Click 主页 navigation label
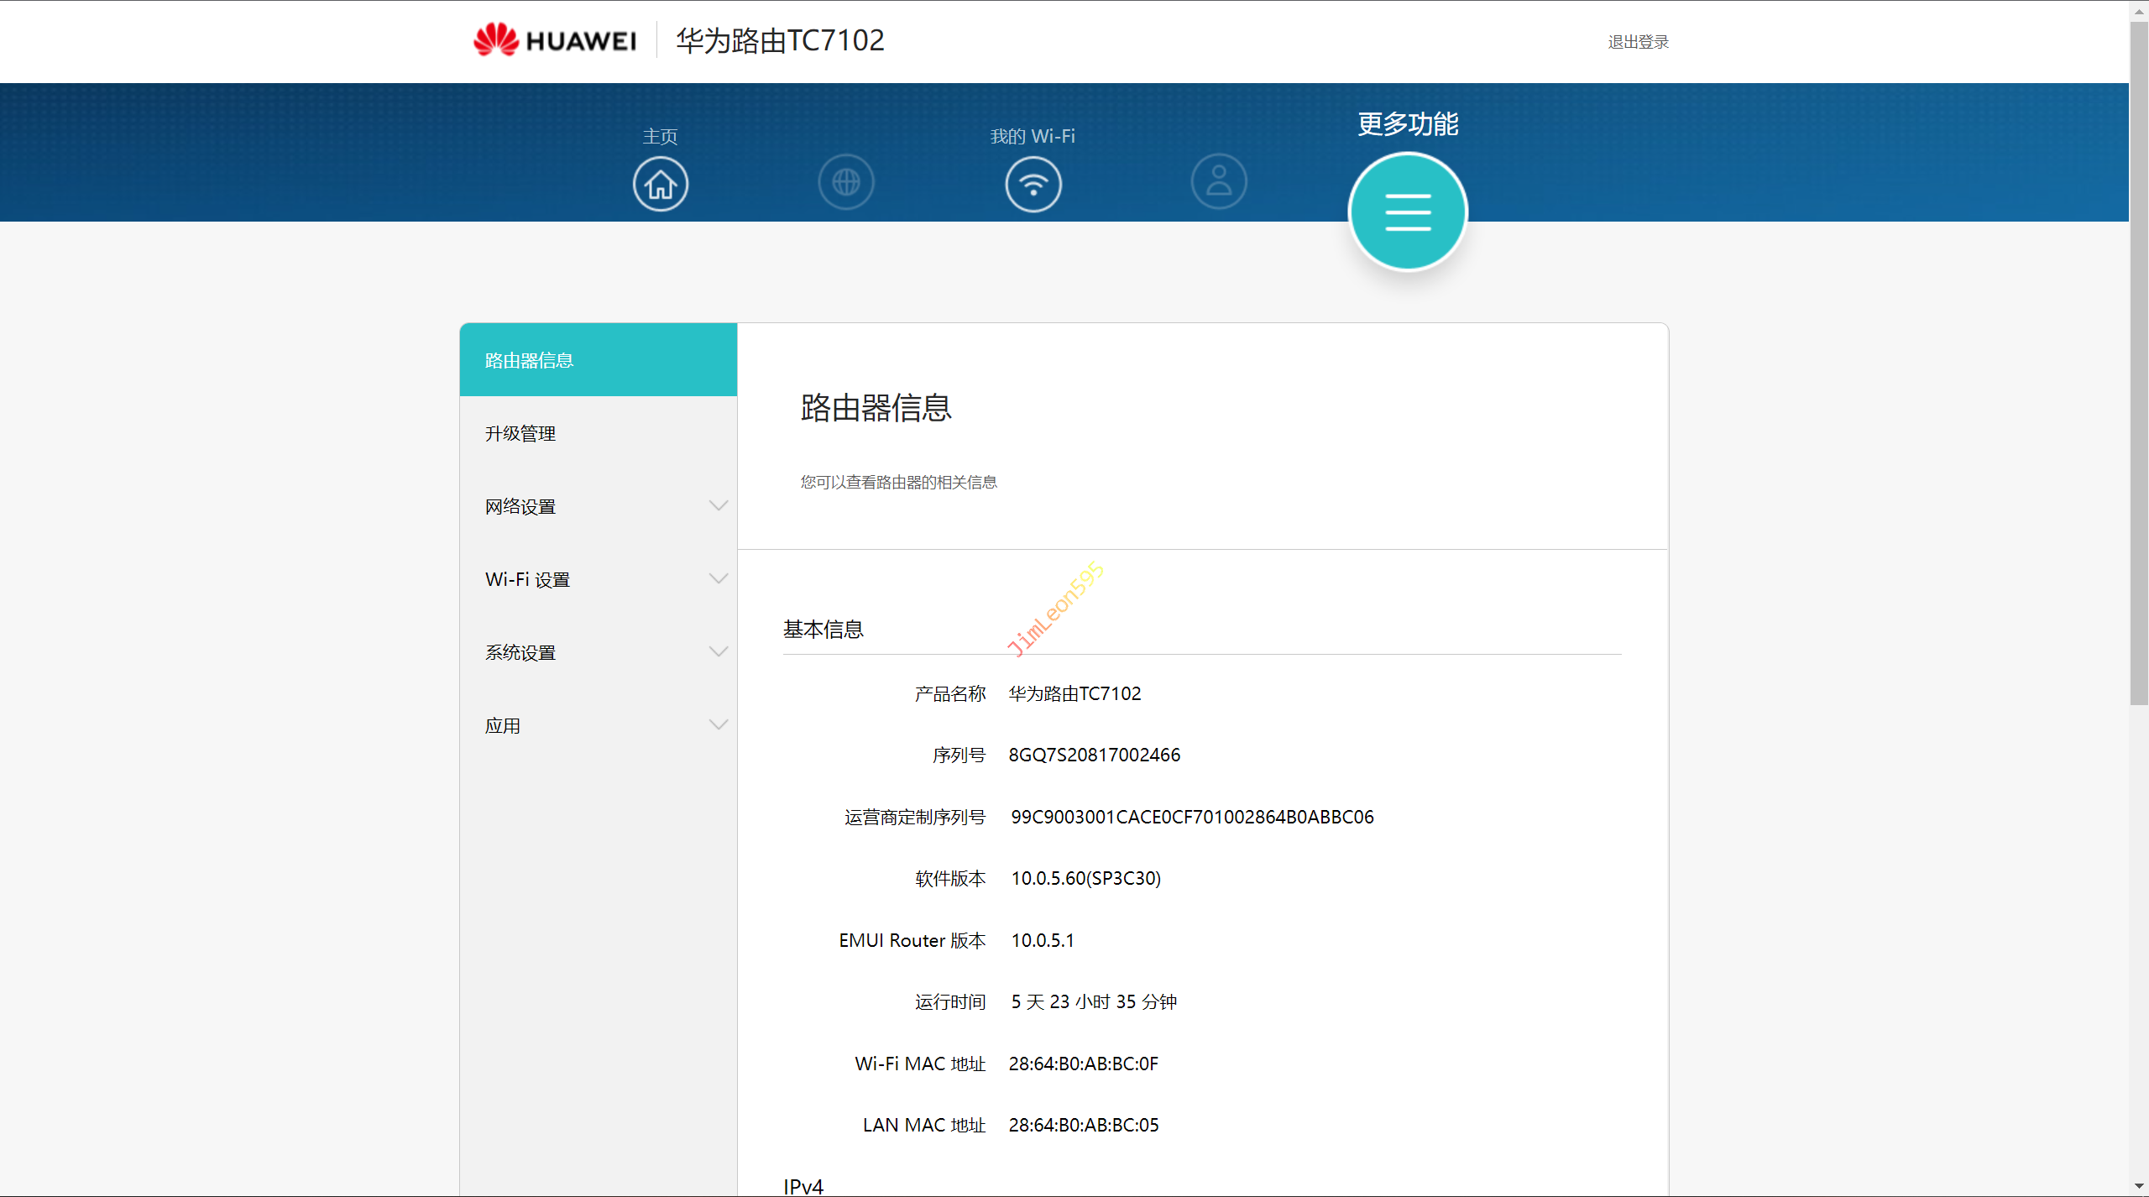Viewport: 2149px width, 1197px height. tap(660, 136)
